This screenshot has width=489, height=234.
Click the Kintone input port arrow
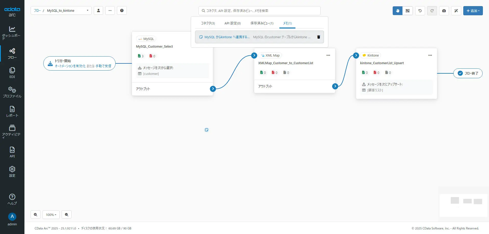click(356, 55)
